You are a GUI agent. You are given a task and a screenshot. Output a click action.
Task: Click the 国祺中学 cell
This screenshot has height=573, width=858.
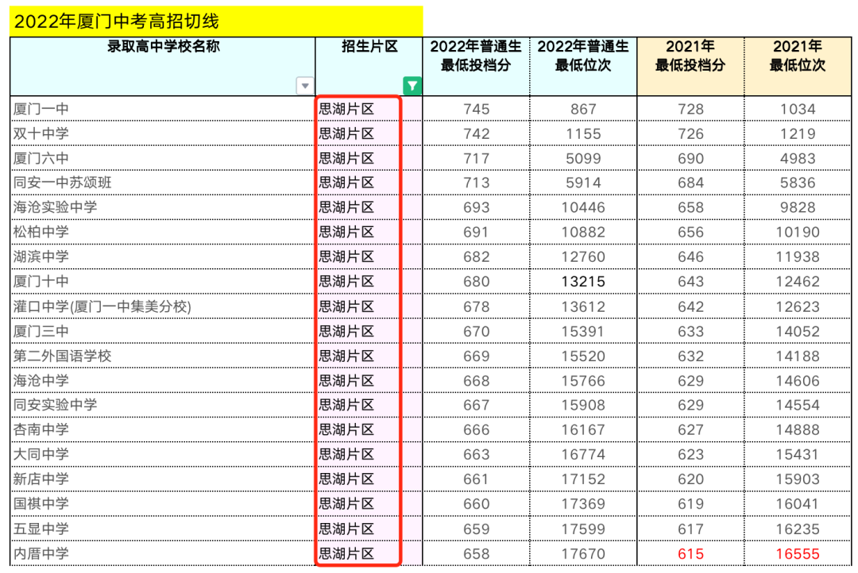click(x=163, y=504)
